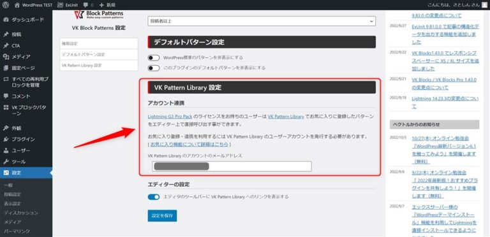Click the こんにちは、さとしん さん greeting
490x237 pixels.
coord(453,5)
